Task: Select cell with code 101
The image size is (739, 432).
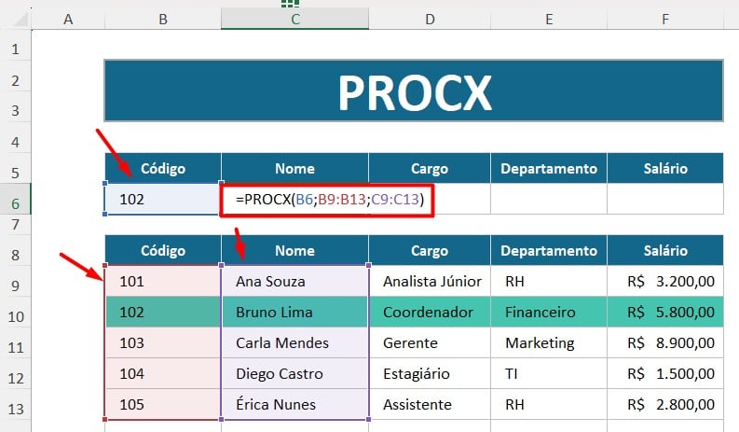Action: click(162, 281)
